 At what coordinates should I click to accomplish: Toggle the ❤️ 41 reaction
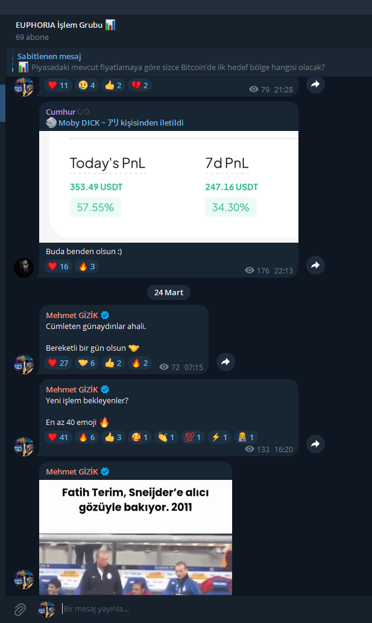(x=58, y=437)
